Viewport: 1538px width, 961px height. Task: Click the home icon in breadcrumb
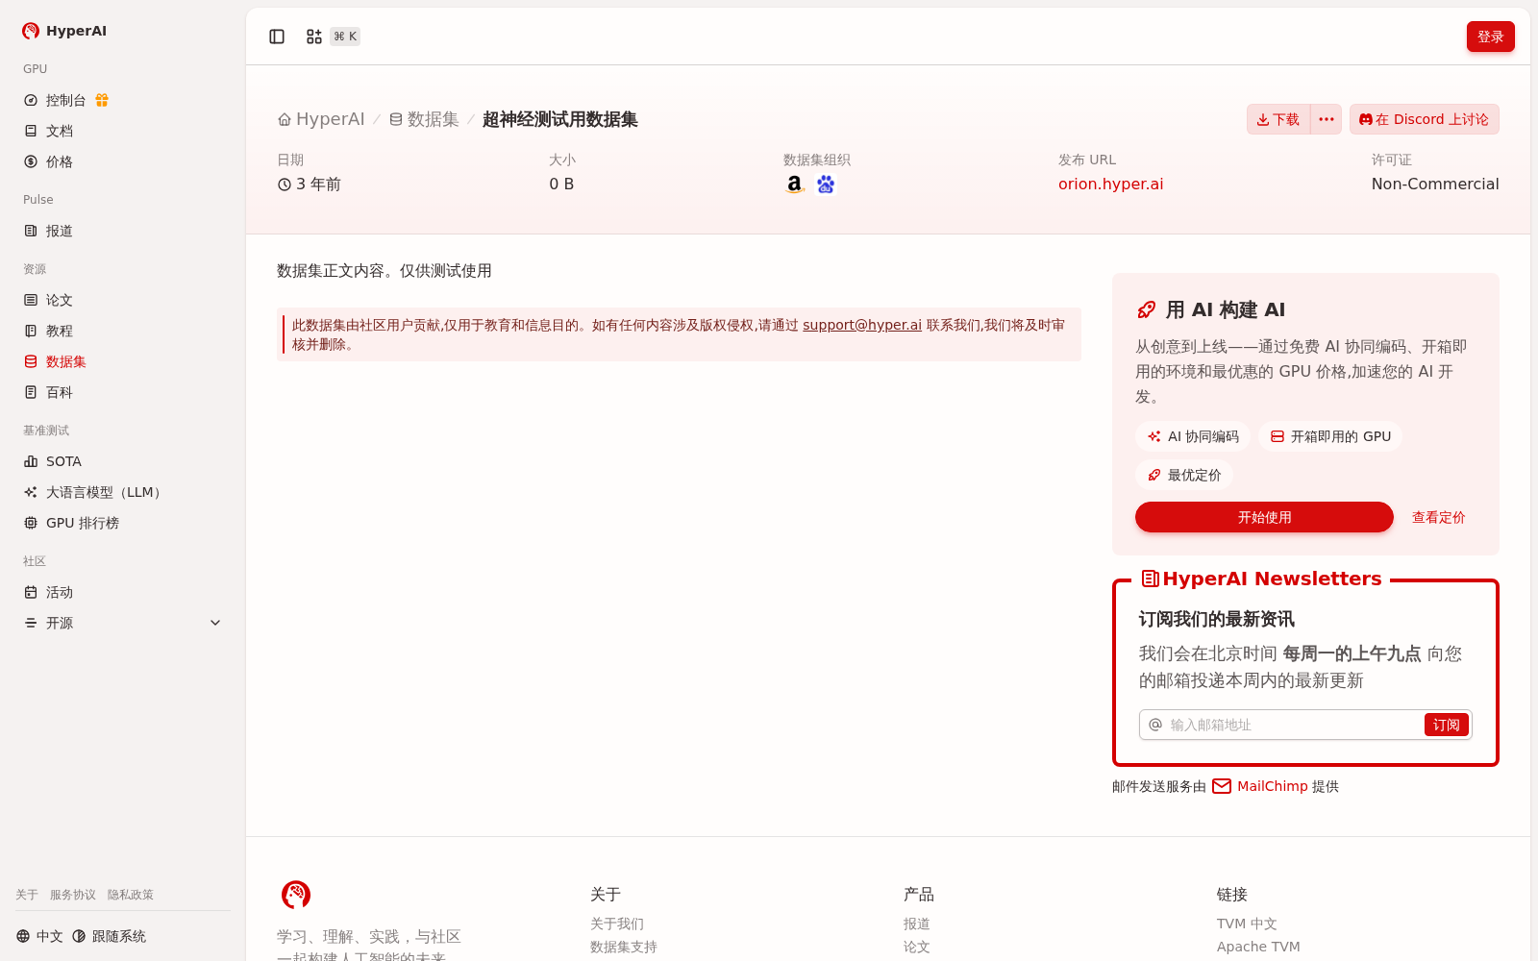[285, 120]
